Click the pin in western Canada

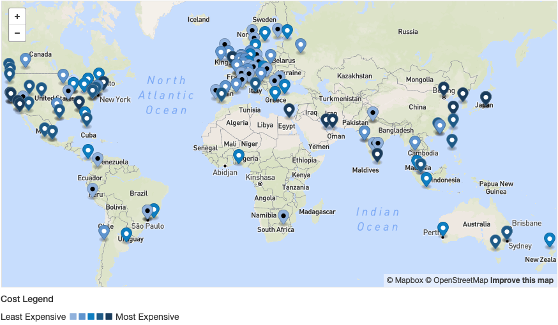point(26,59)
